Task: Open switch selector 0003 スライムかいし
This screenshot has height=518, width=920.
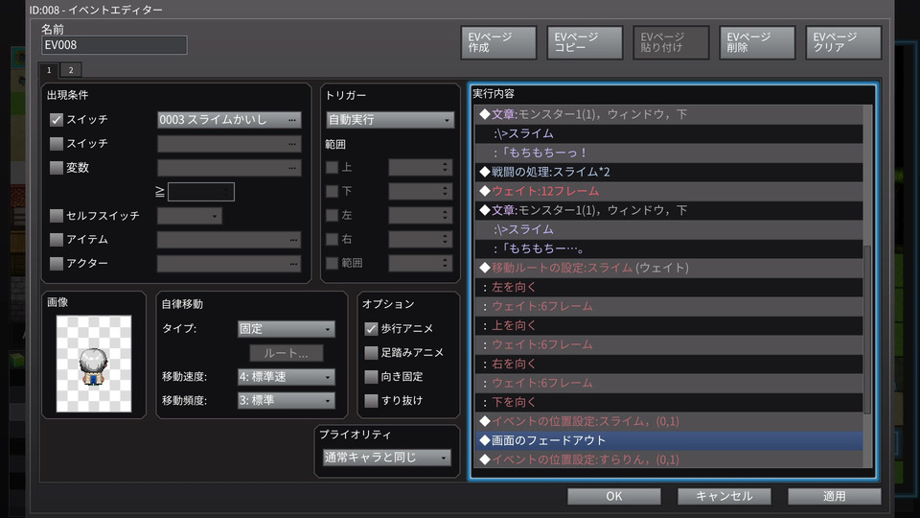Action: click(229, 120)
